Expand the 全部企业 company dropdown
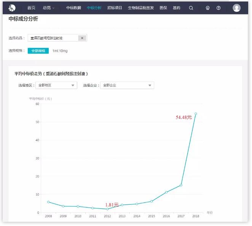The width and height of the screenshot is (252, 226). tap(127, 85)
